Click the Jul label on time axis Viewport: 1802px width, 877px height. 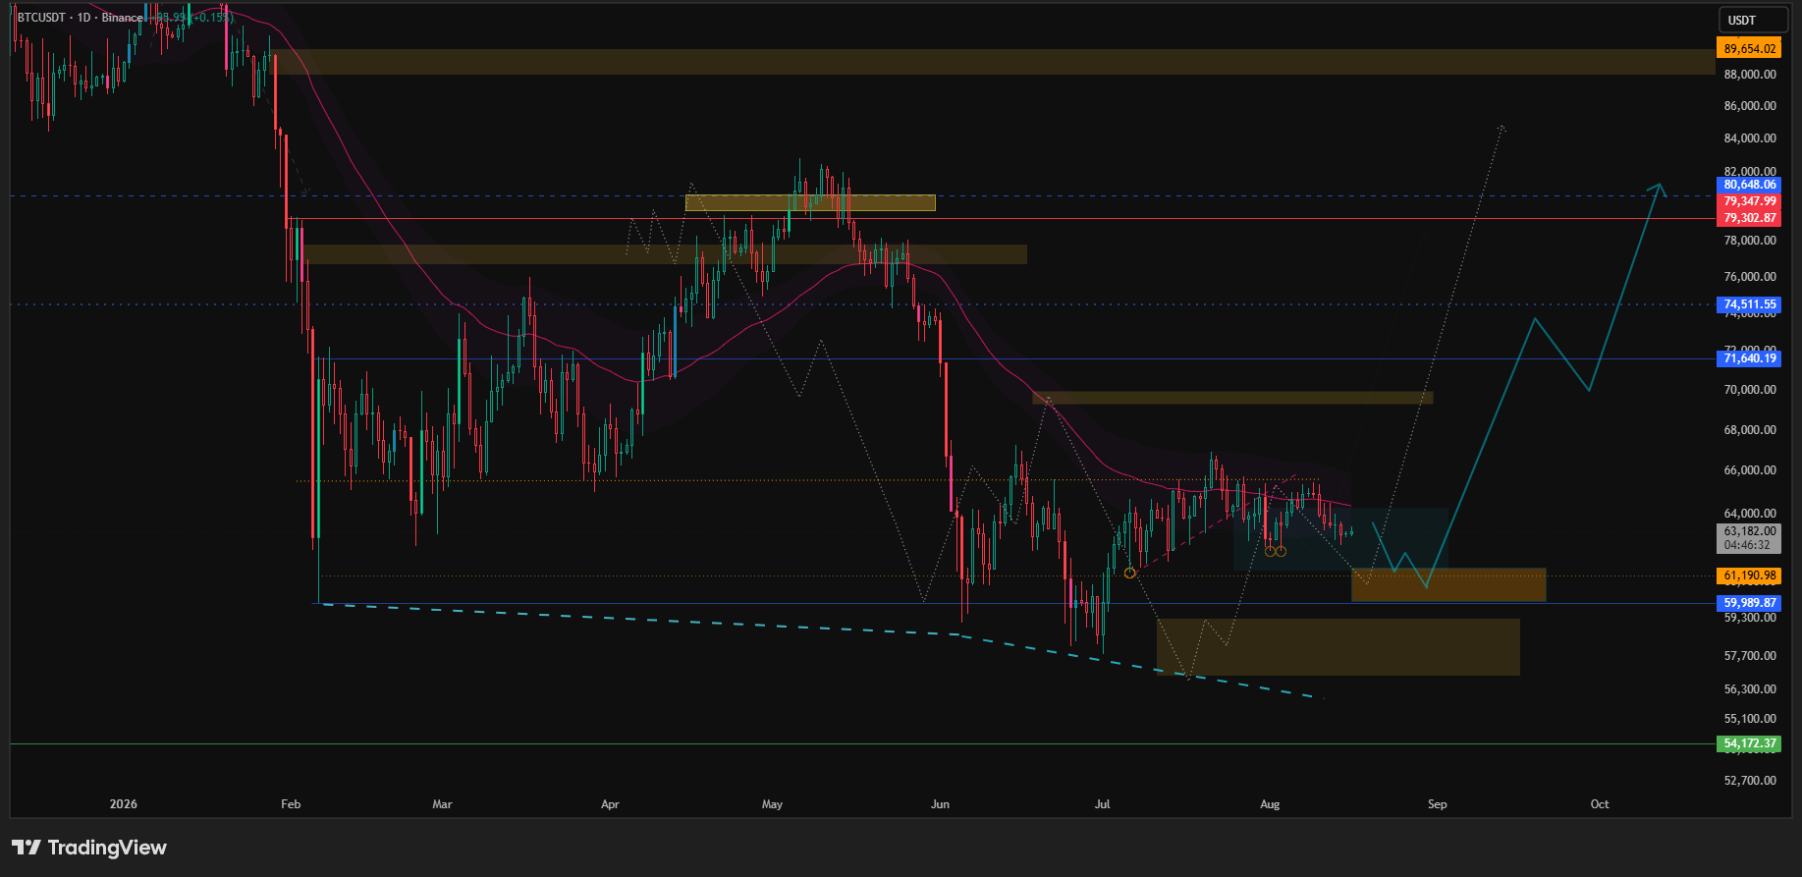point(1102,804)
